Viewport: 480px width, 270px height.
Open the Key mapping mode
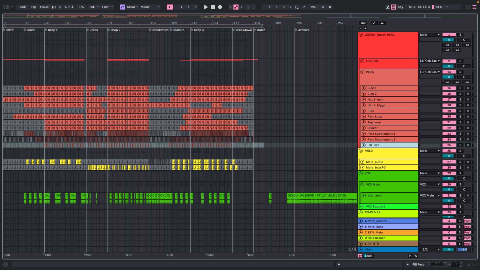pos(400,7)
